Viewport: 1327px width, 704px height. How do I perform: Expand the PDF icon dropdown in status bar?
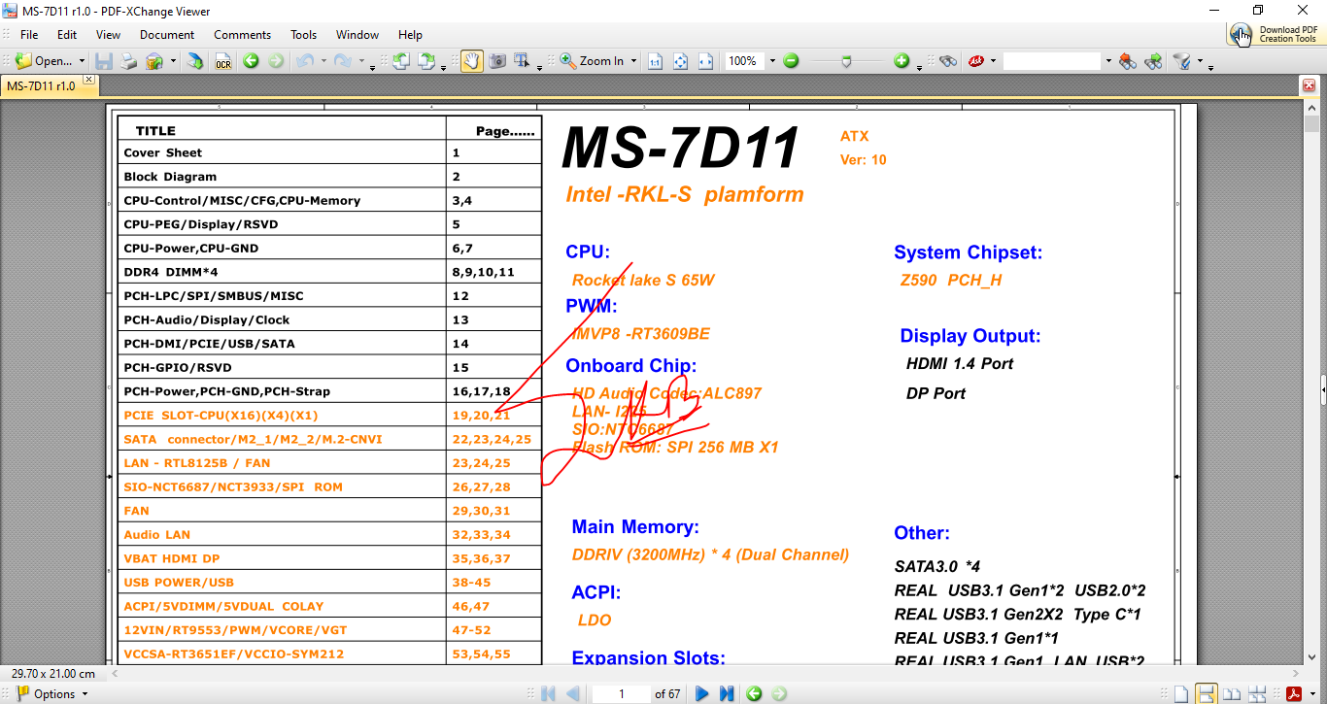(1310, 694)
